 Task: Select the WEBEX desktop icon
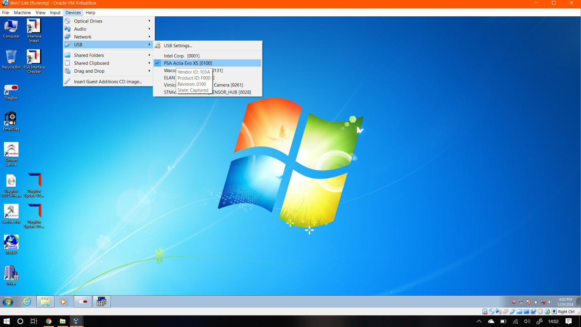(x=11, y=245)
